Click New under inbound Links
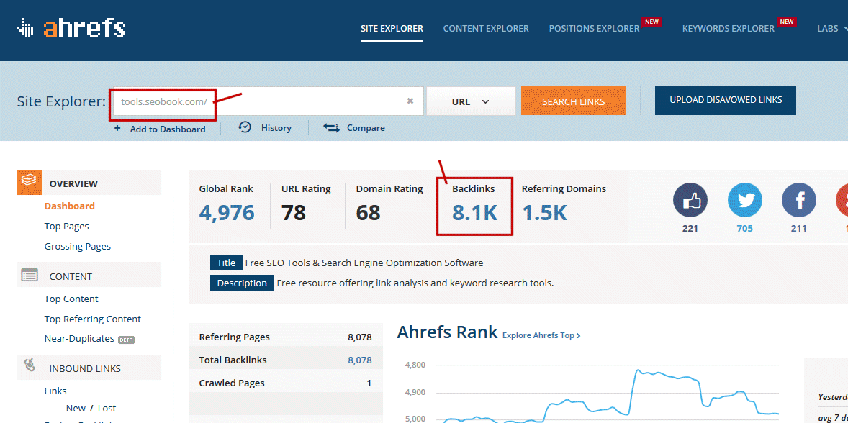This screenshot has height=423, width=848. [x=76, y=409]
